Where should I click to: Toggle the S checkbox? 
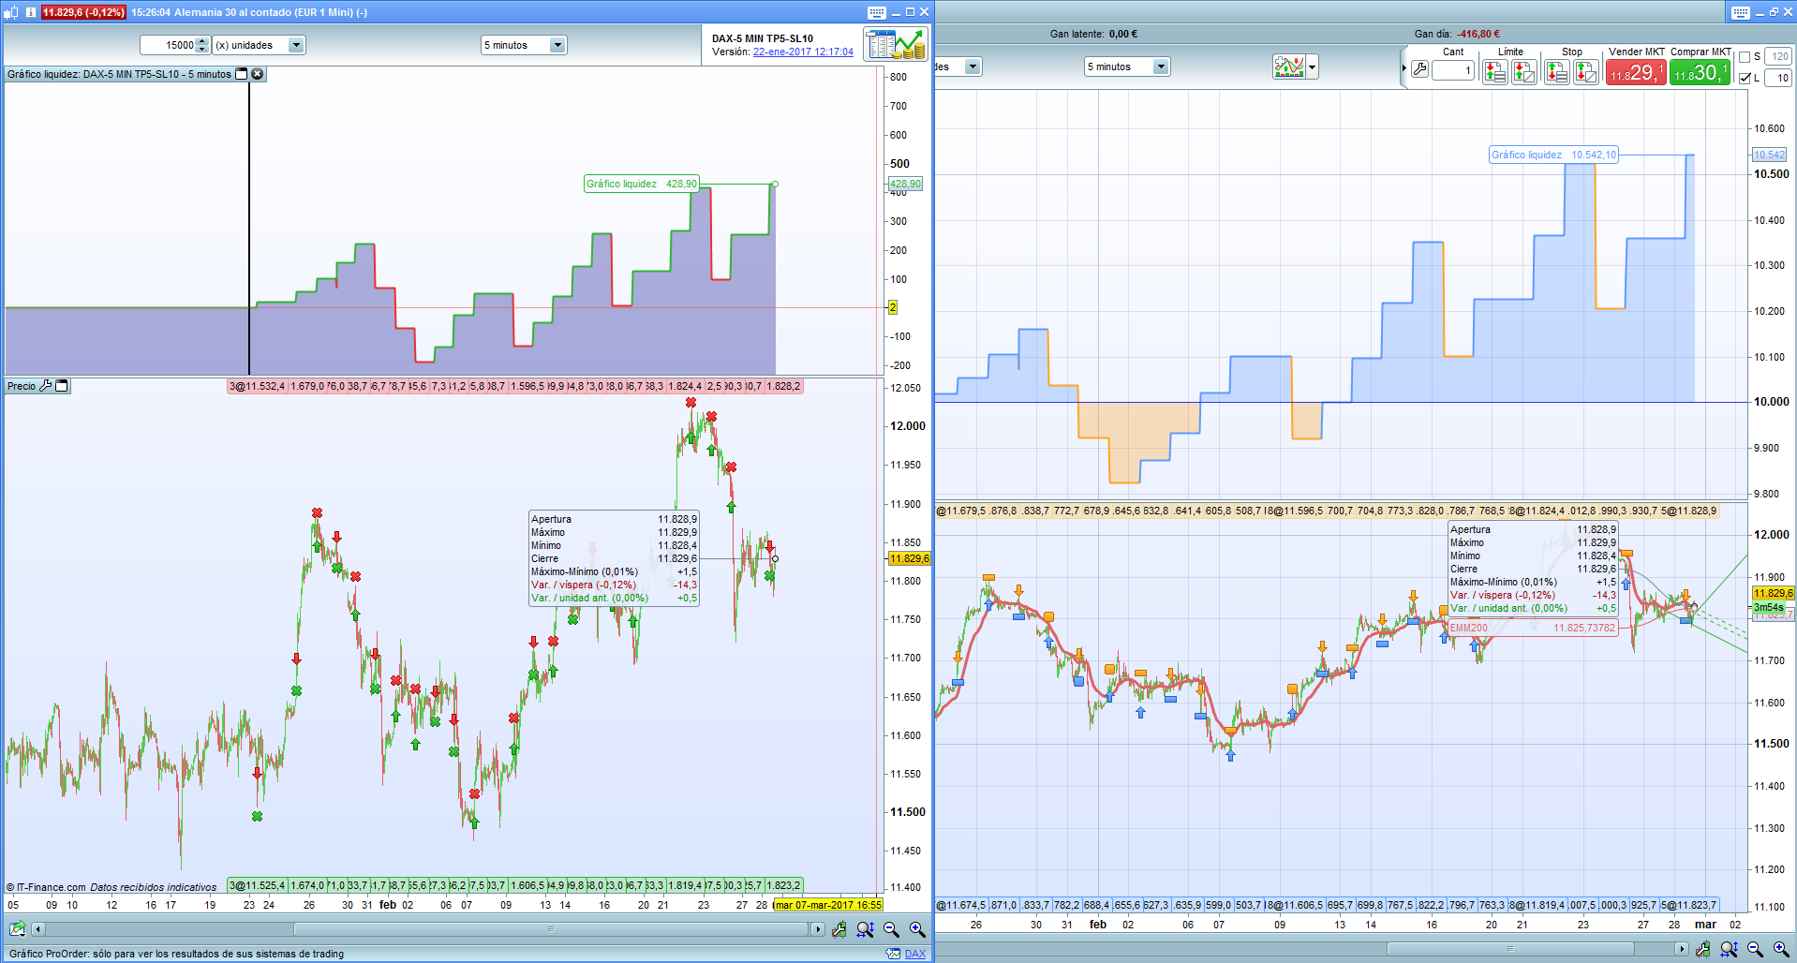point(1745,57)
